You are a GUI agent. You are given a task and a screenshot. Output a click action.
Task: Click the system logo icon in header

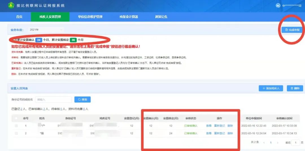(11, 5)
